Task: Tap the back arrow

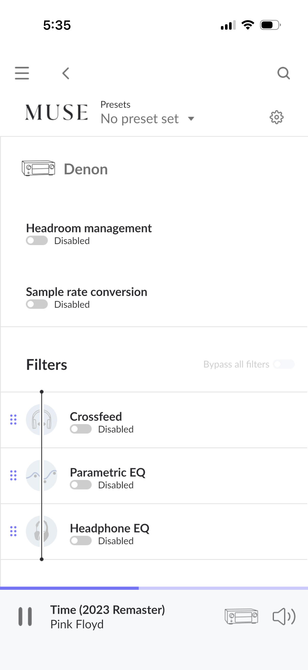Action: 66,73
